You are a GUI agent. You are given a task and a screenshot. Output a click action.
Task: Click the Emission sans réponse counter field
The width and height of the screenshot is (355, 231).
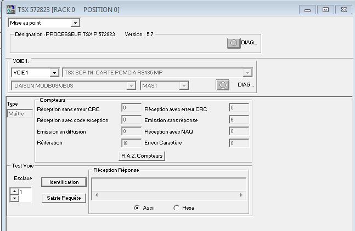pyautogui.click(x=239, y=120)
